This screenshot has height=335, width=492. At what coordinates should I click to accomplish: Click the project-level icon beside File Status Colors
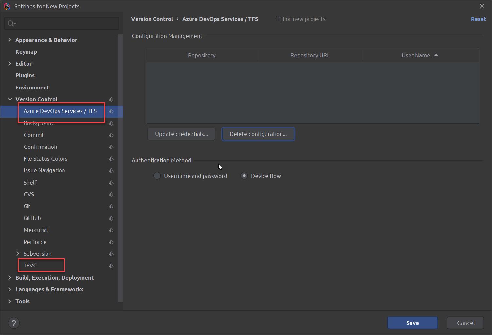tap(111, 159)
